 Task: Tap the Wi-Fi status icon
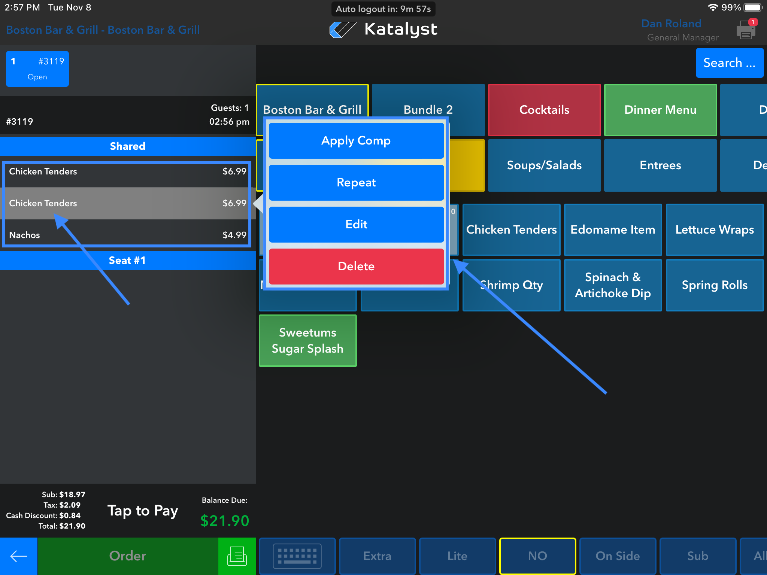712,7
